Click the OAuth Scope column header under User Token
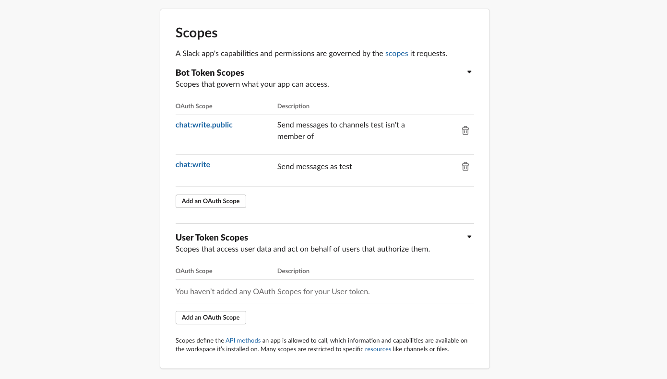This screenshot has height=379, width=667. (x=194, y=271)
